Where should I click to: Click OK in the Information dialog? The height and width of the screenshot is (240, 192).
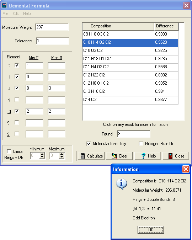pos(151,230)
